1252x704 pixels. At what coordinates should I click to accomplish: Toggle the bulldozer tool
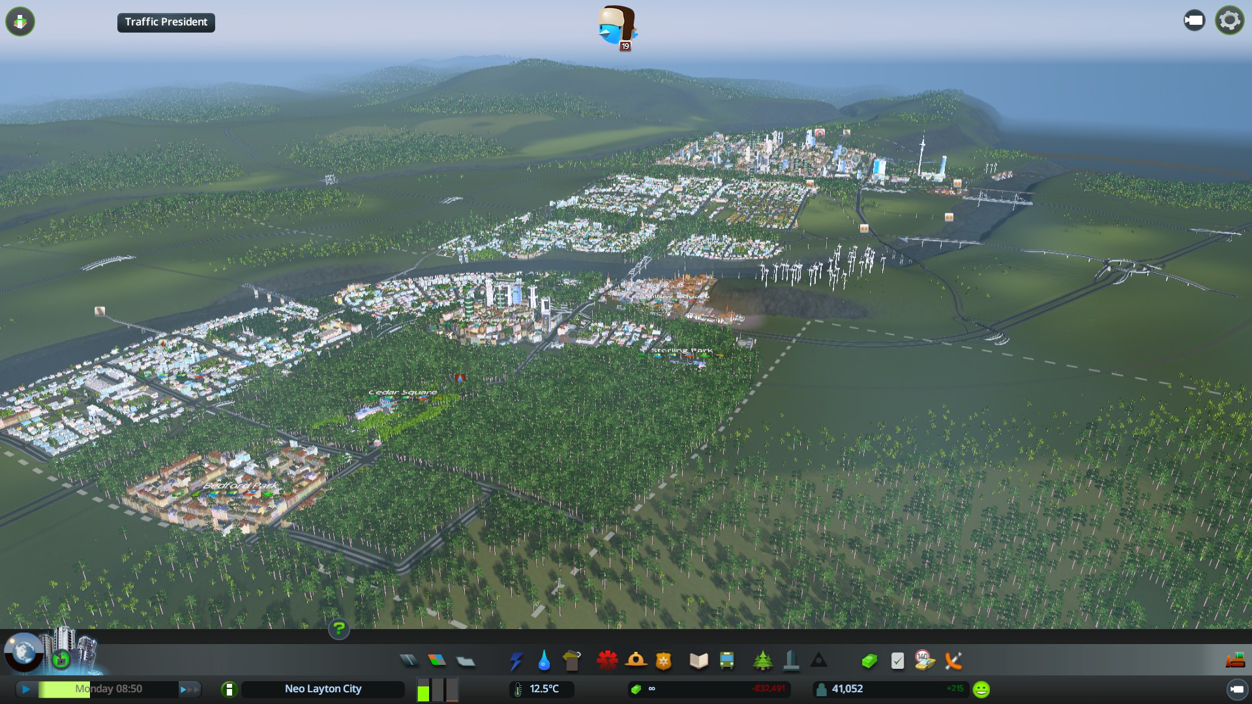pyautogui.click(x=1235, y=661)
